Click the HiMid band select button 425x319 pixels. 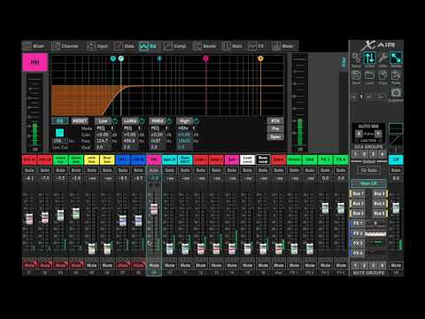158,121
